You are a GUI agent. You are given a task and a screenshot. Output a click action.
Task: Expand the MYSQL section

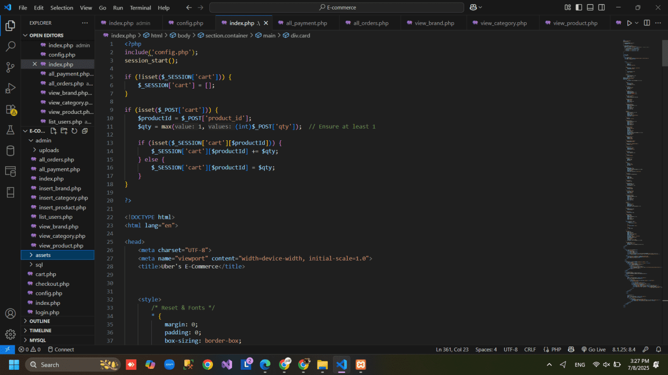point(58,340)
